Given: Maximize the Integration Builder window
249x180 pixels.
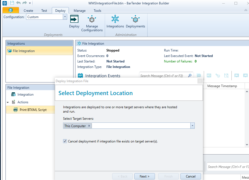Looking at the screenshot, I should click(236, 3).
